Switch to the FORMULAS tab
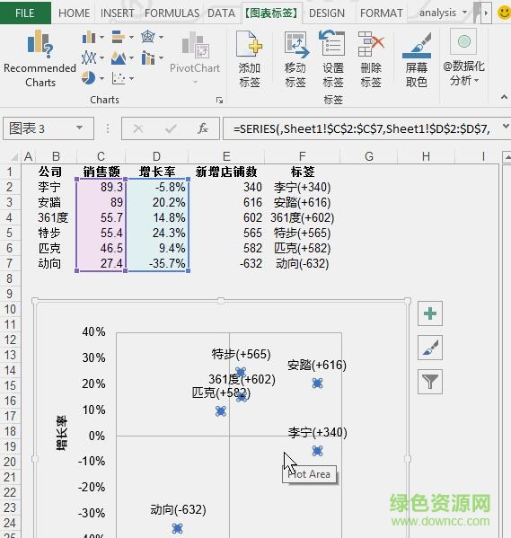This screenshot has height=538, width=511. tap(172, 13)
